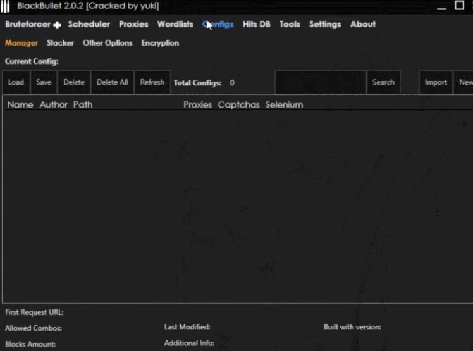Open Hits DB tab

click(x=257, y=25)
